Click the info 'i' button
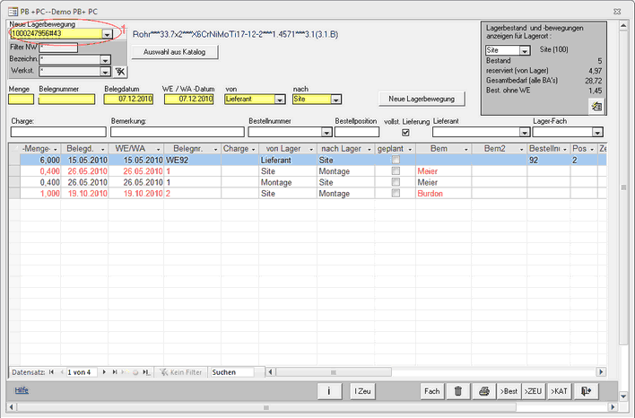The height and width of the screenshot is (418, 635). [330, 390]
